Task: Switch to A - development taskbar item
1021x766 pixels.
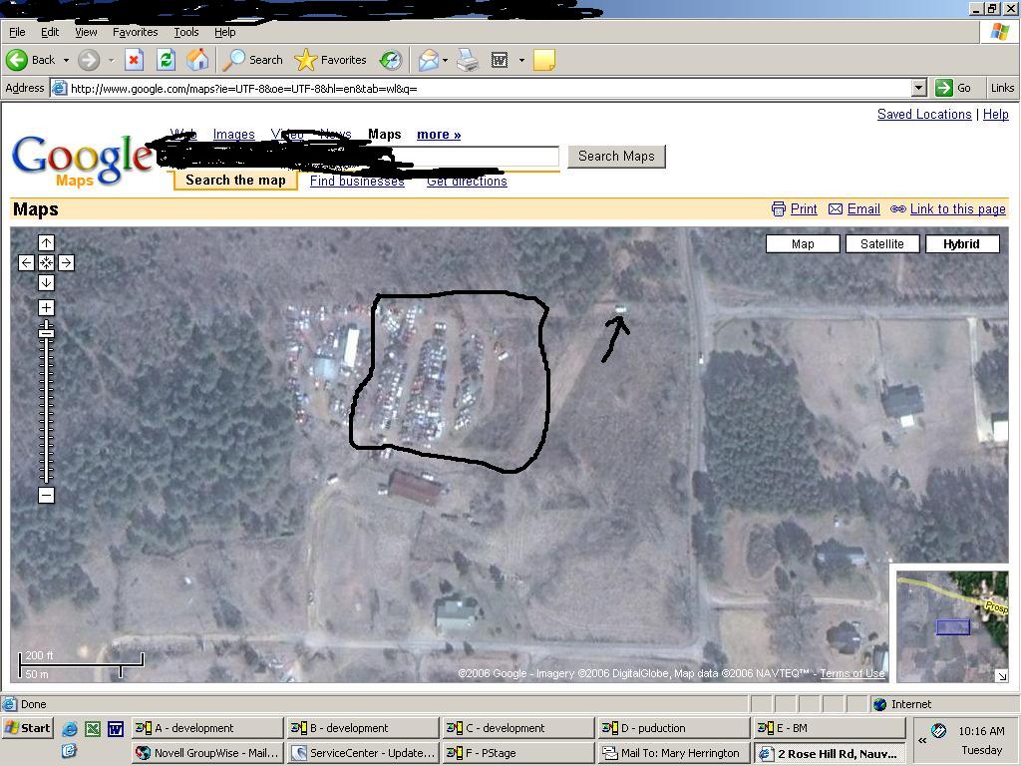Action: click(207, 728)
